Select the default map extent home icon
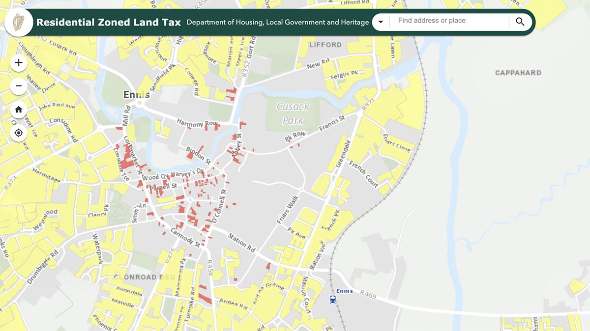The height and width of the screenshot is (331, 590). [18, 109]
